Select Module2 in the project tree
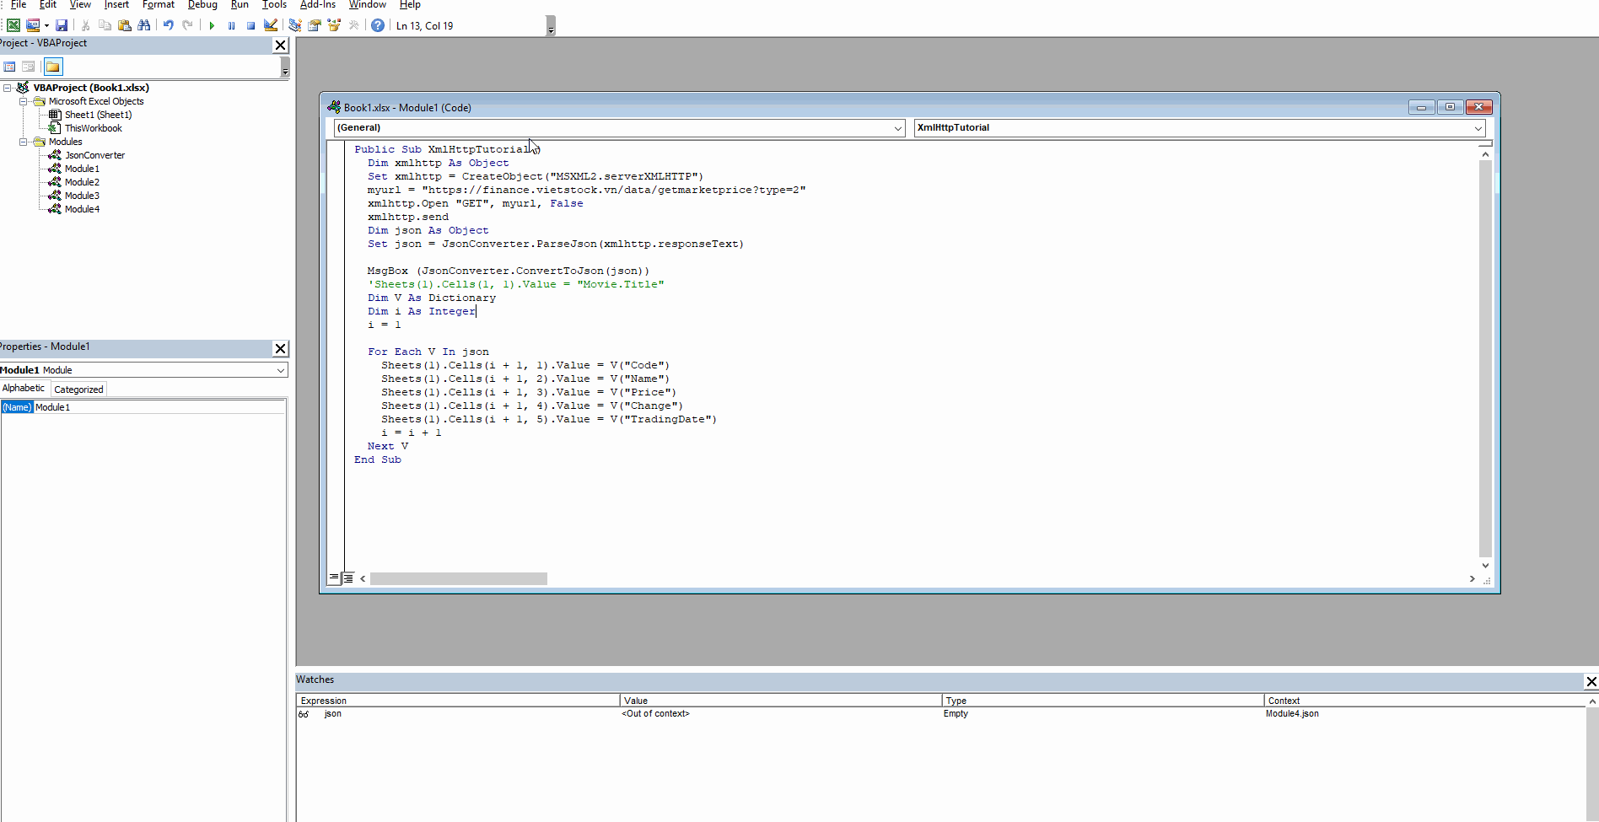Screen dimensions: 1599x822 click(x=82, y=182)
